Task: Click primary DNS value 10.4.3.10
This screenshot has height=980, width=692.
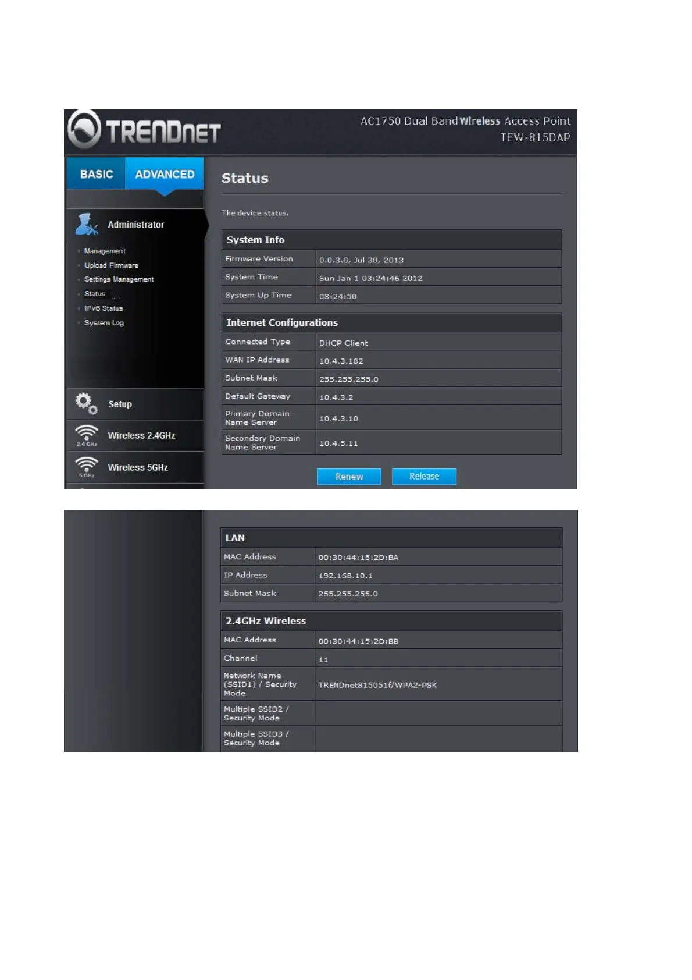Action: [338, 418]
